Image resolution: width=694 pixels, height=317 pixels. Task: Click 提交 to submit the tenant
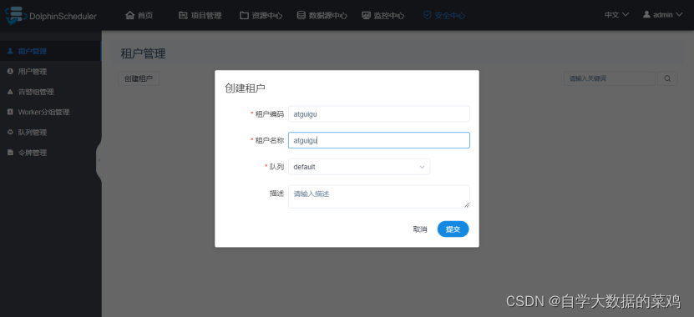(453, 229)
